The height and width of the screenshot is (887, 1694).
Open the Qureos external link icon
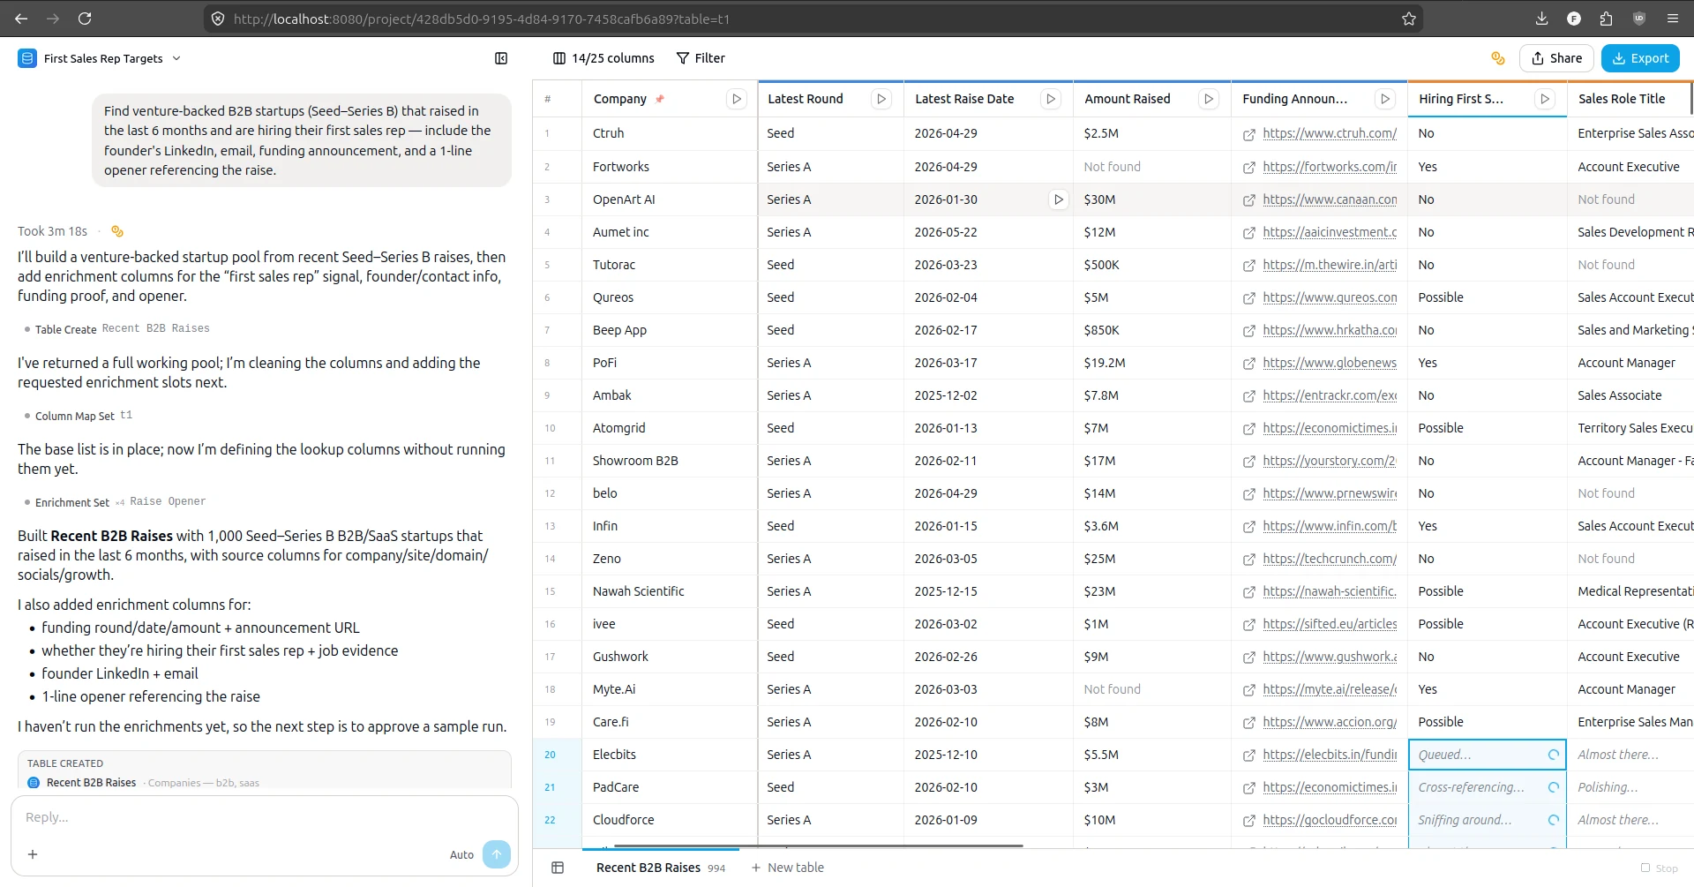tap(1248, 298)
